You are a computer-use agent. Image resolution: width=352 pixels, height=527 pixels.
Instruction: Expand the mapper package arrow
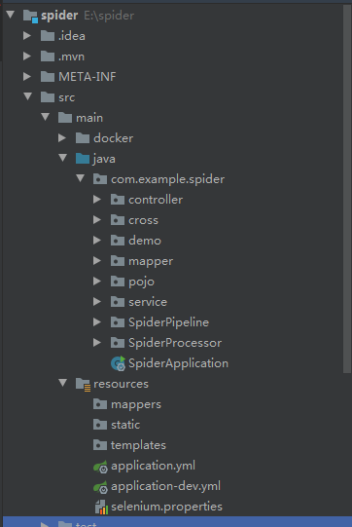point(97,261)
